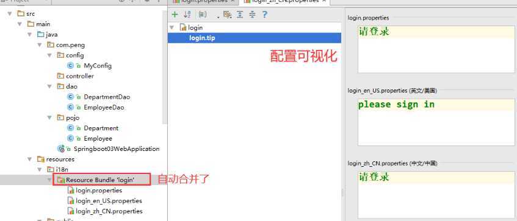Click the 'login_zh_CN.properties (中文/中国)' label
This screenshot has width=517, height=221.
[392, 163]
